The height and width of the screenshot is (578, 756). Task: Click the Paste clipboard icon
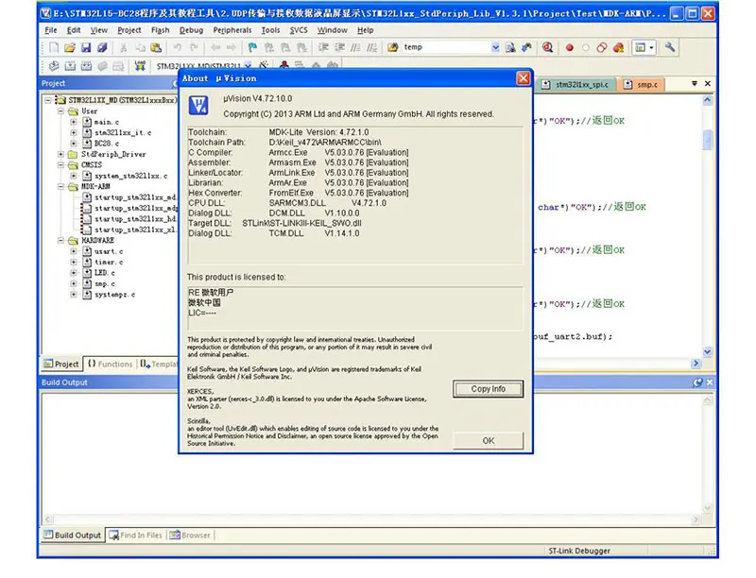pyautogui.click(x=156, y=47)
